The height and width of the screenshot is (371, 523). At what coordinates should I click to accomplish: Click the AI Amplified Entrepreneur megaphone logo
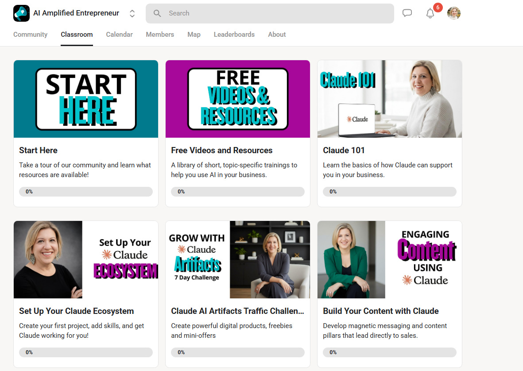pyautogui.click(x=21, y=13)
